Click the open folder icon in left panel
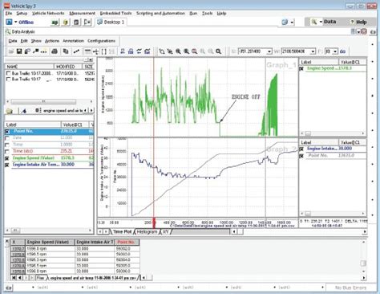Screen dimensions: 380x294 click(x=10, y=111)
